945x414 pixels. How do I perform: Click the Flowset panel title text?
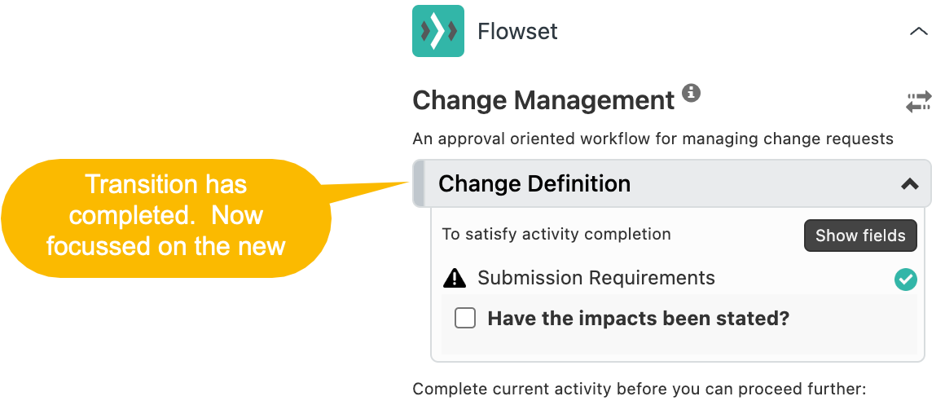tap(517, 31)
